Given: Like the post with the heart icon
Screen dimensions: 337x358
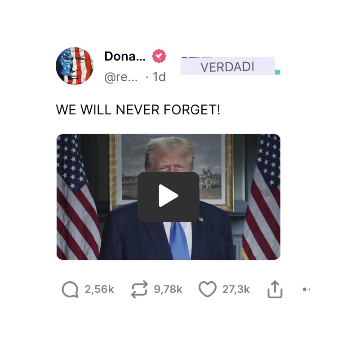Looking at the screenshot, I should (x=208, y=289).
